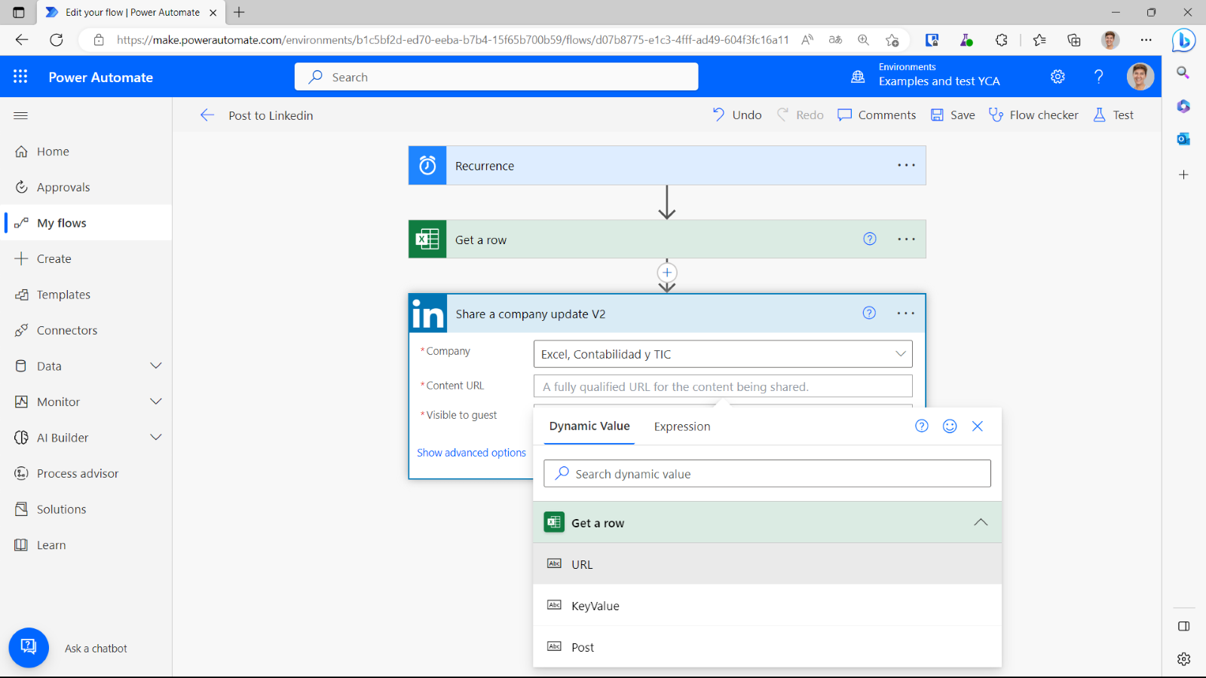Viewport: 1206px width, 678px height.
Task: Insert a new step using plus connector
Action: point(667,273)
